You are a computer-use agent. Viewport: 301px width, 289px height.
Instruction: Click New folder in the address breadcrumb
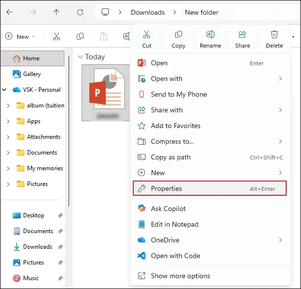[202, 12]
